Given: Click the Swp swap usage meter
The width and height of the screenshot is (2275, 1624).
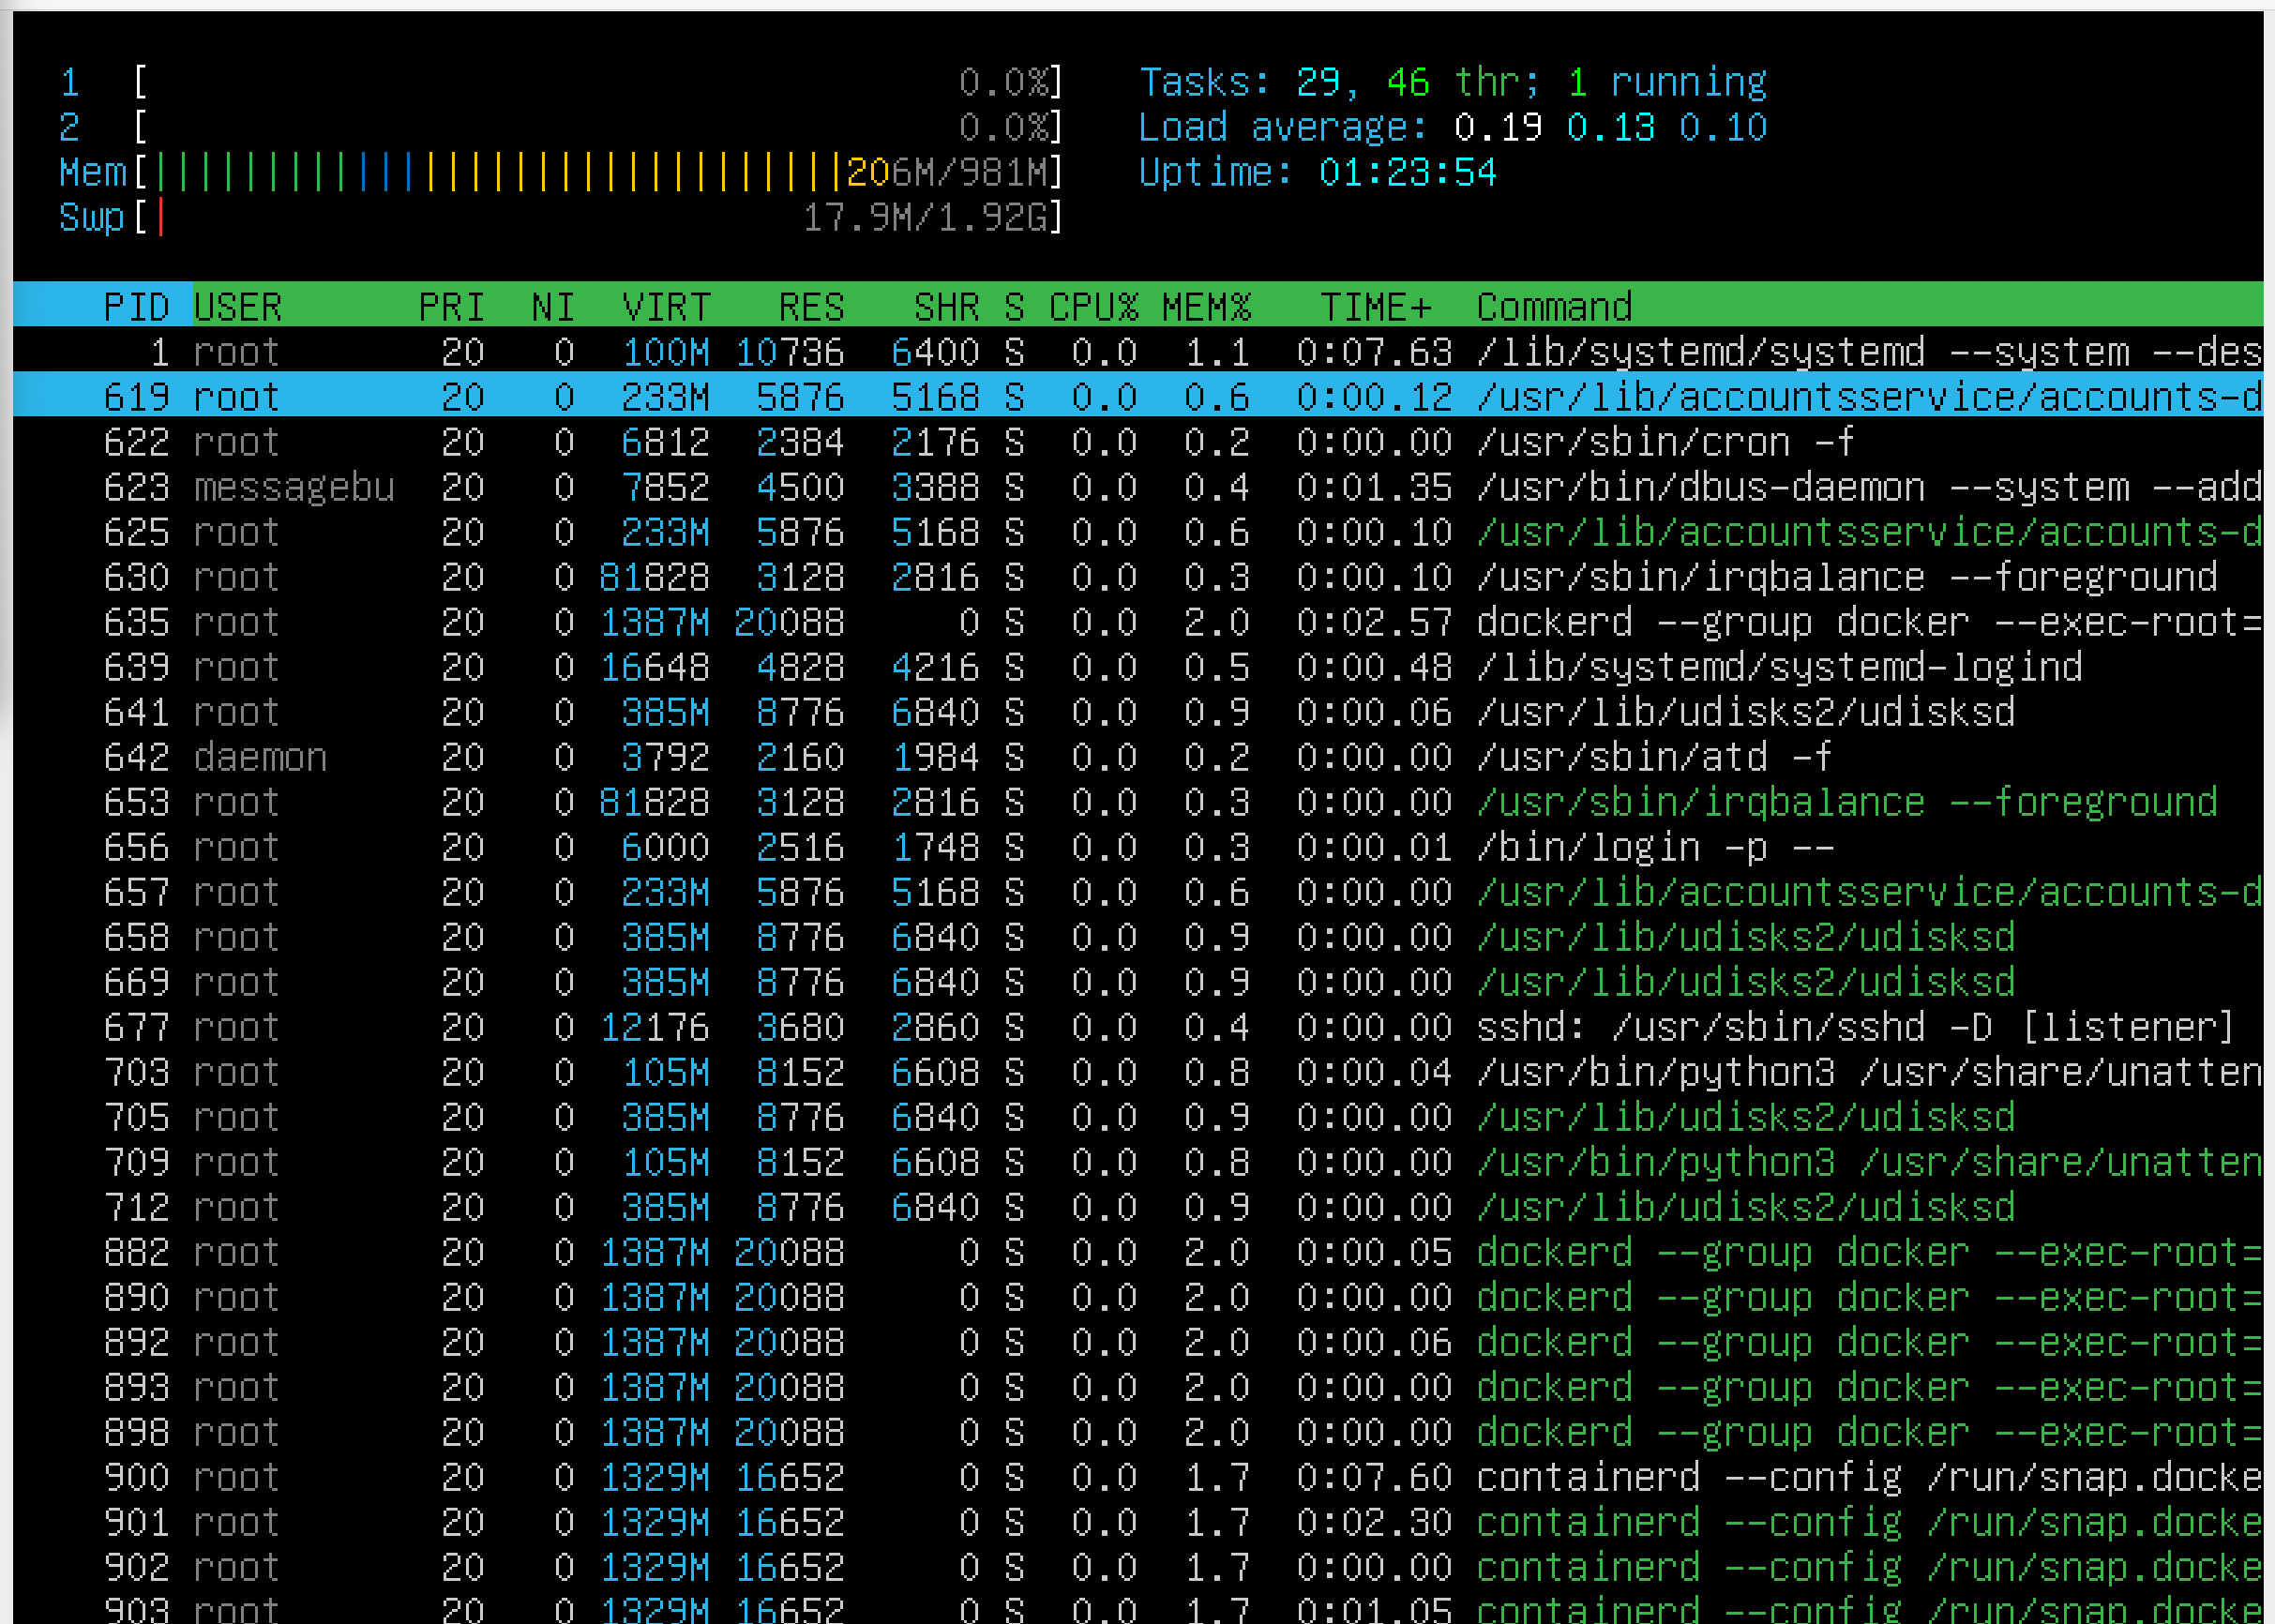Looking at the screenshot, I should pos(561,217).
